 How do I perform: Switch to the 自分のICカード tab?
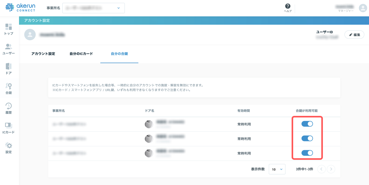pyautogui.click(x=81, y=54)
